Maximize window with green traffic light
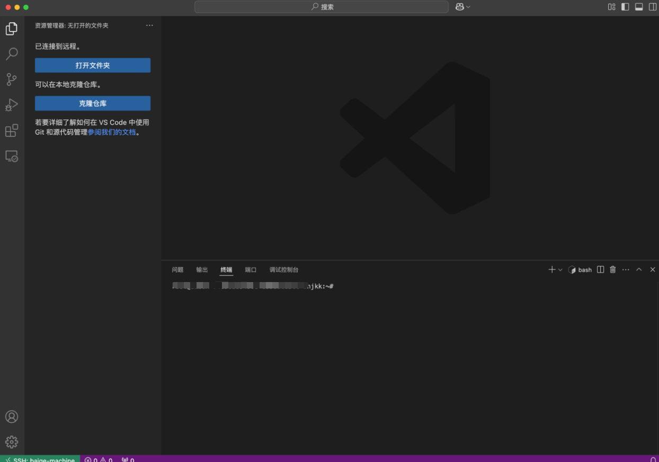 (x=26, y=7)
